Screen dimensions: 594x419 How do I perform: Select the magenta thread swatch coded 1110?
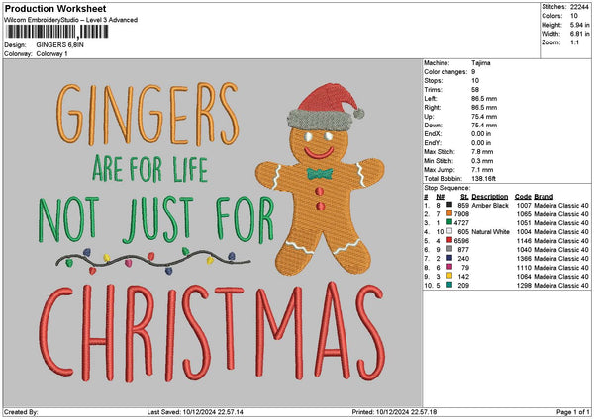point(448,267)
